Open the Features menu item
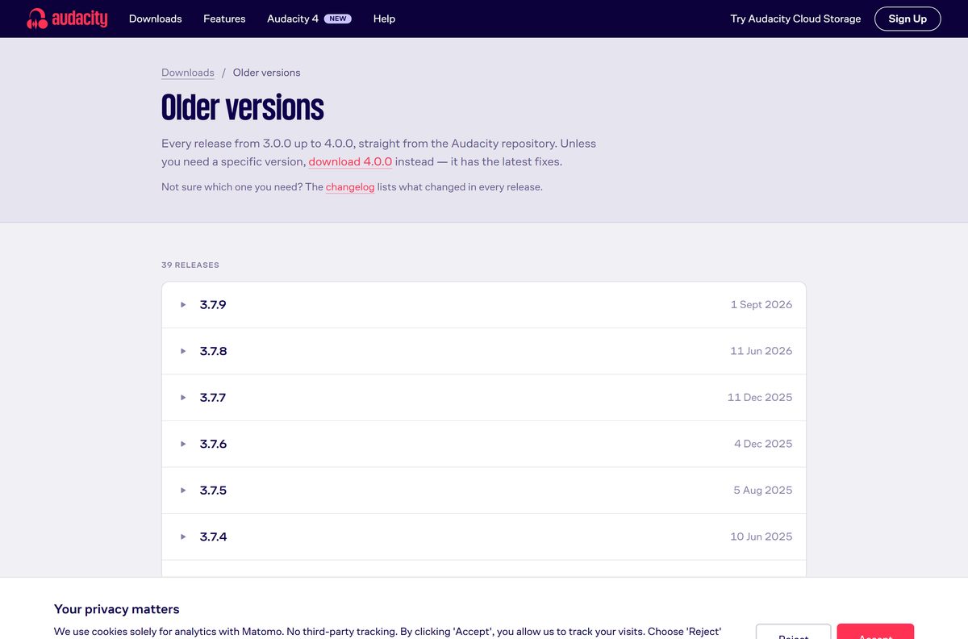This screenshot has height=639, width=968. 224,19
